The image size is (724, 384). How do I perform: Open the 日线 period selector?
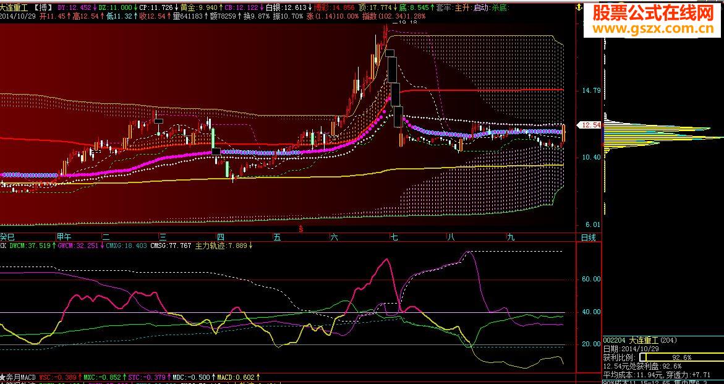coord(588,237)
